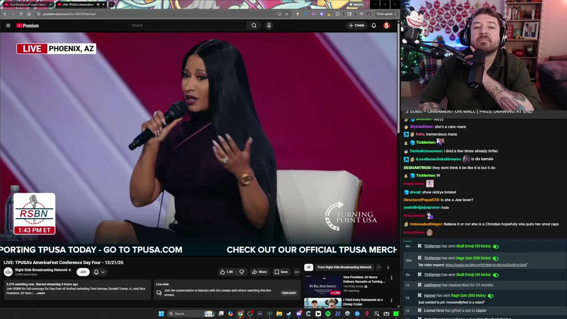This screenshot has height=319, width=567.
Task: Expand the description with ...more
Action: (x=39, y=293)
